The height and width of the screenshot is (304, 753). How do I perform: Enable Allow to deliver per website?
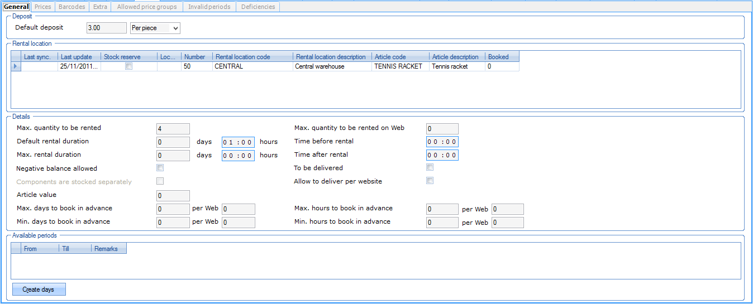[430, 181]
